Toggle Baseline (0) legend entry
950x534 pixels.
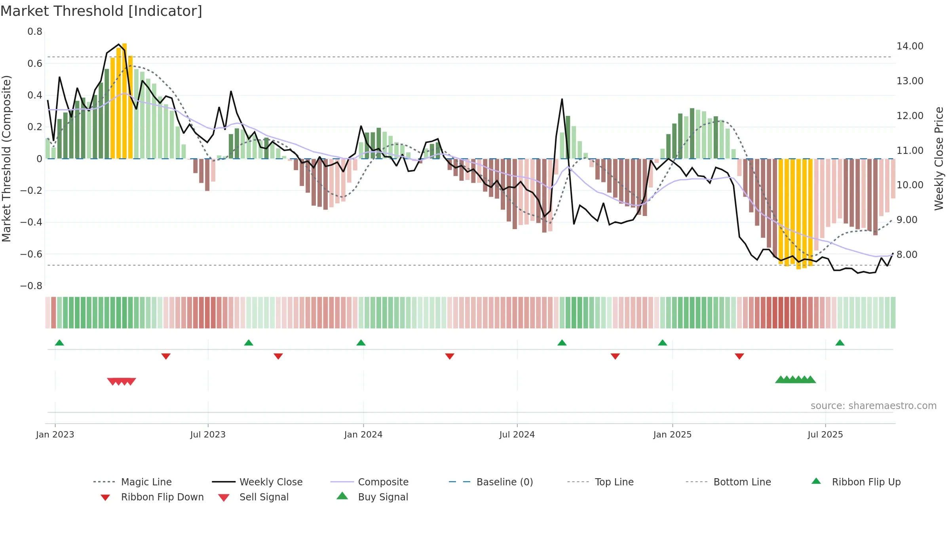(491, 482)
